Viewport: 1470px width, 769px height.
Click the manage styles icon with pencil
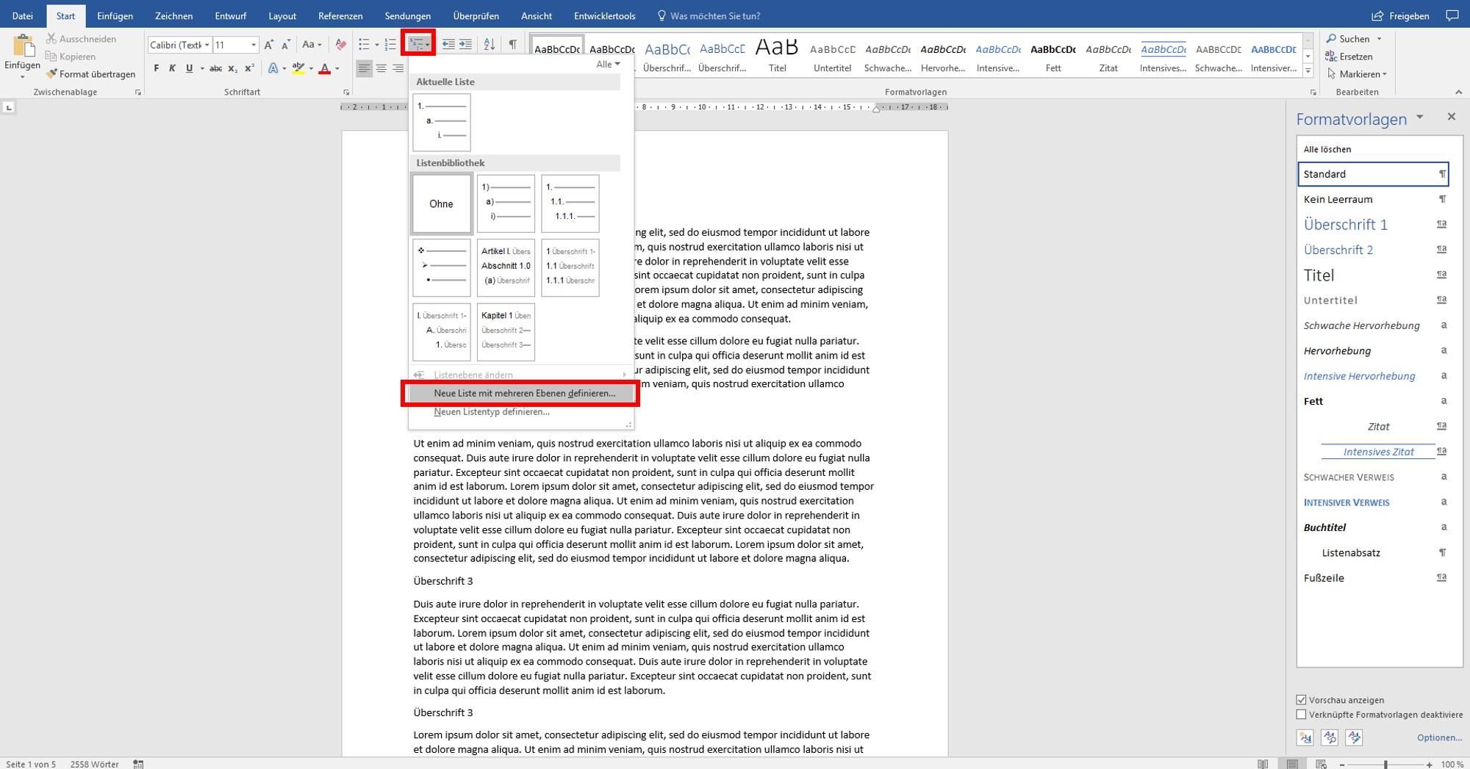coord(1355,737)
